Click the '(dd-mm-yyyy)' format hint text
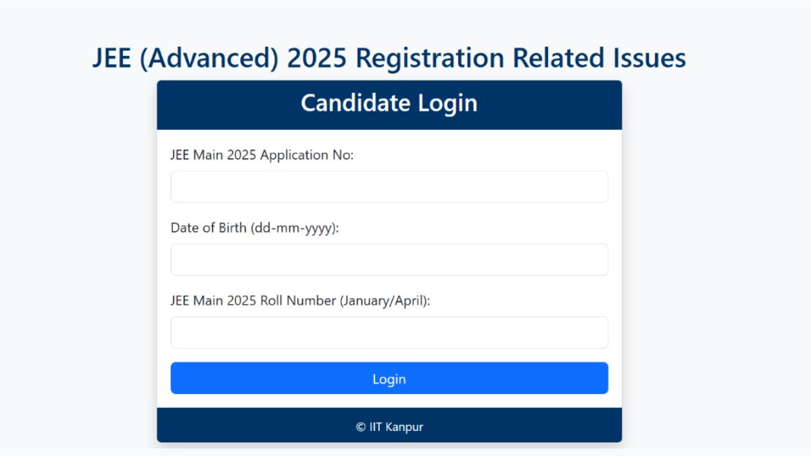 click(295, 228)
